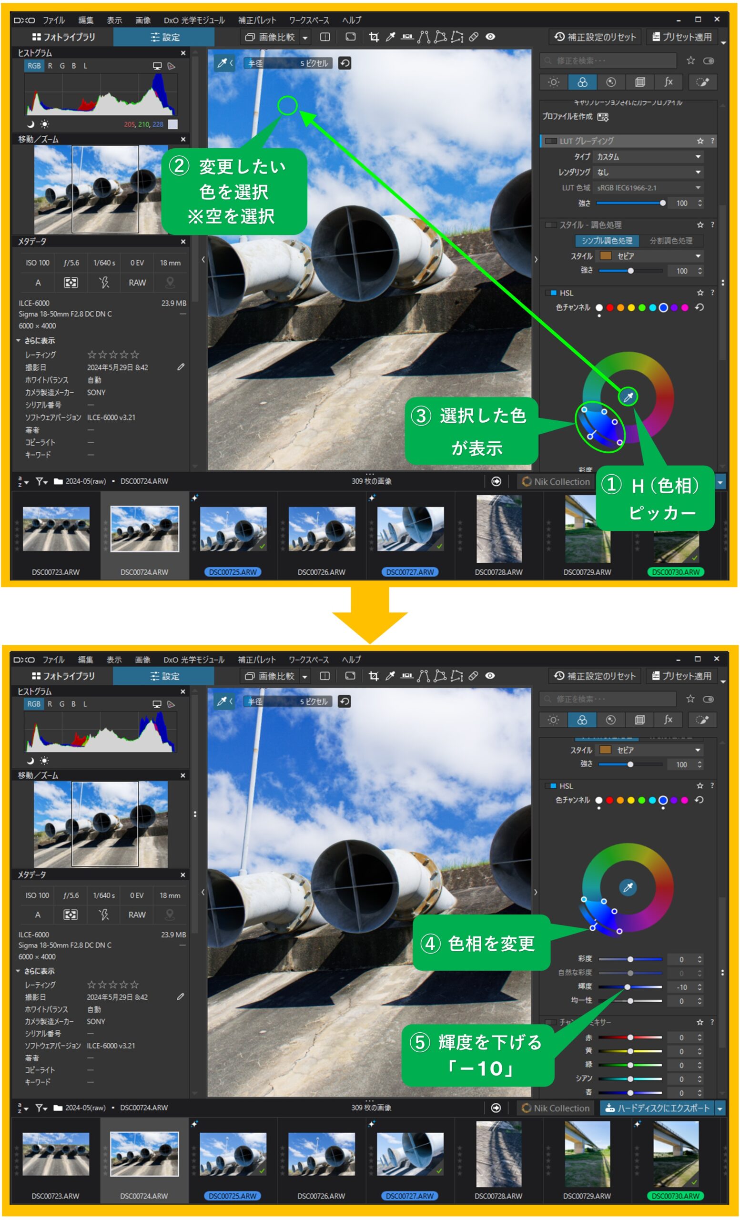The image size is (740, 1220).
Task: Reset HSL color channel in bottom window
Action: 699,800
